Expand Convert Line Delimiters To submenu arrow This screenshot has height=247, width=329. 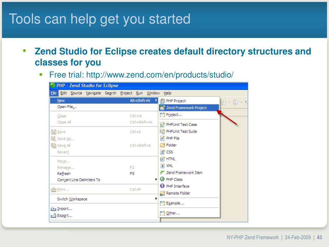click(x=156, y=179)
